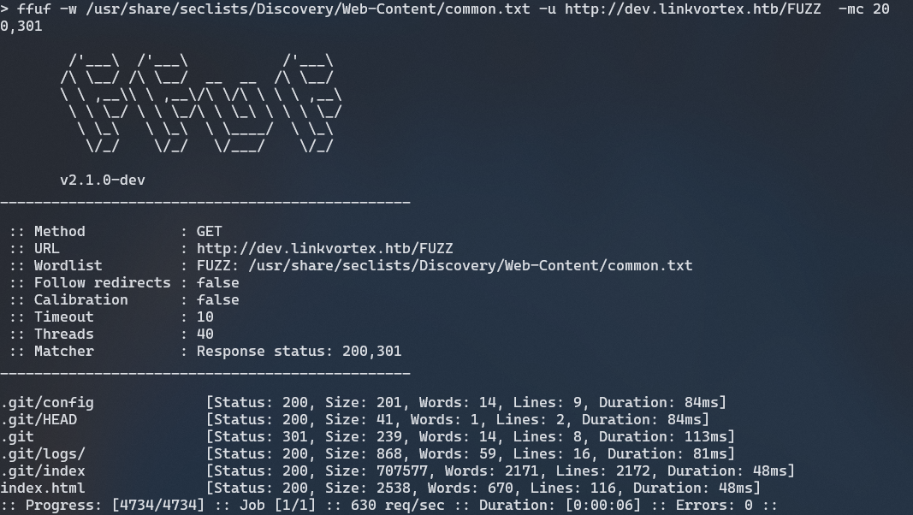Select the .git/config result entry
Viewport: 913px width, 515px height.
point(47,403)
